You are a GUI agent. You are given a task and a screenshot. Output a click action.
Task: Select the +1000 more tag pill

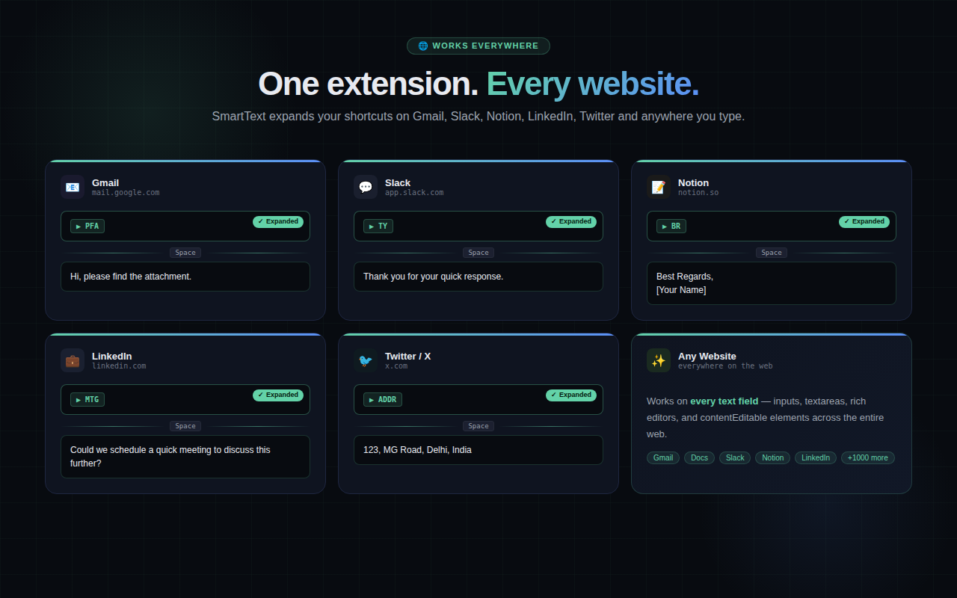click(x=867, y=457)
